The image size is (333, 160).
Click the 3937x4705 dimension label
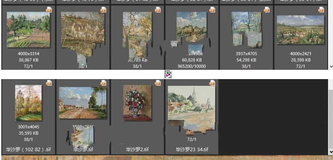246,54
